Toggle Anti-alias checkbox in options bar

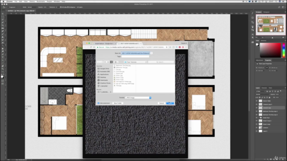pos(61,7)
